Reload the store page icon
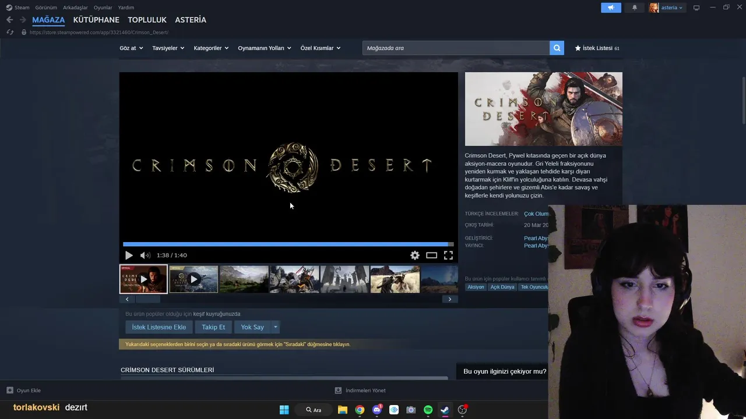This screenshot has height=419, width=746. [10, 32]
